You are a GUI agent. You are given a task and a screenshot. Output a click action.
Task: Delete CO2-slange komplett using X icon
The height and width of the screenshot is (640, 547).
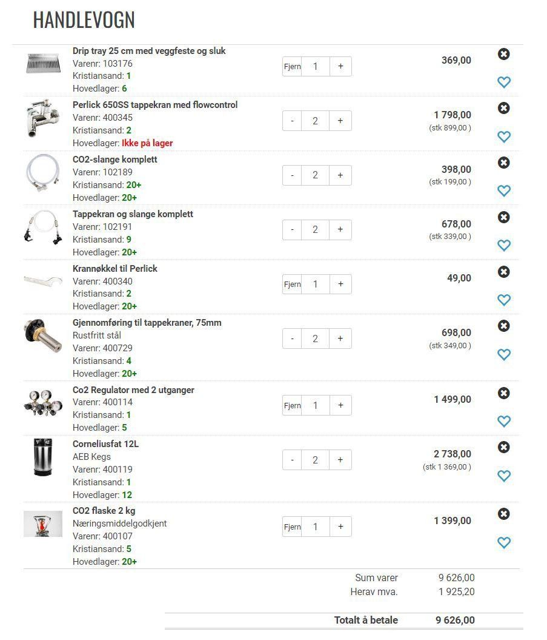point(504,163)
